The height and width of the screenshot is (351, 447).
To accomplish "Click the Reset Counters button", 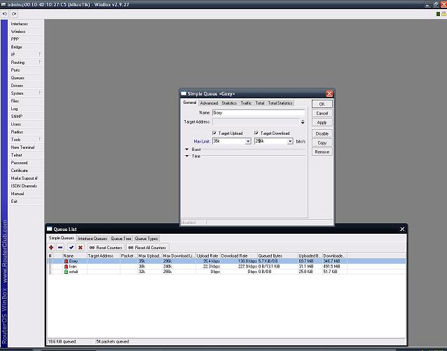I will (x=106, y=248).
